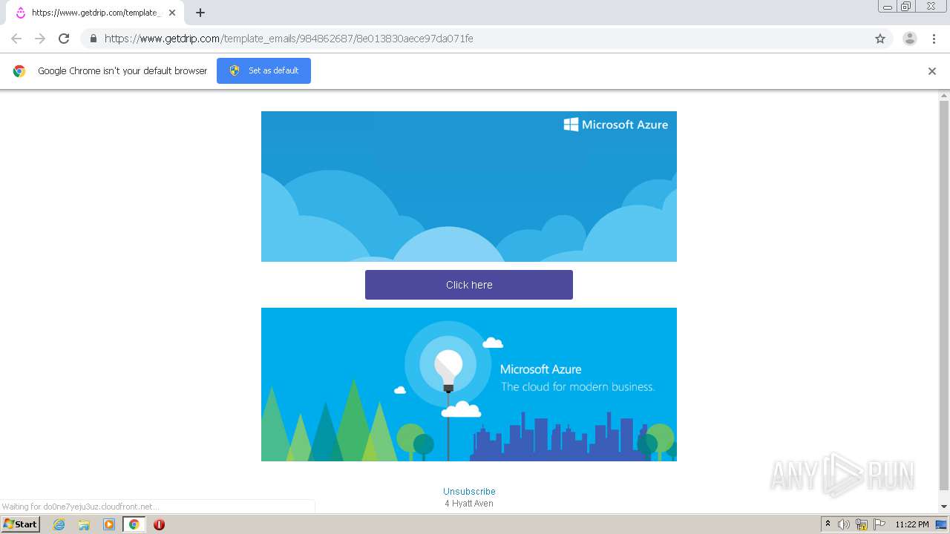
Task: Click the red Opera taskbar icon
Action: tap(159, 524)
